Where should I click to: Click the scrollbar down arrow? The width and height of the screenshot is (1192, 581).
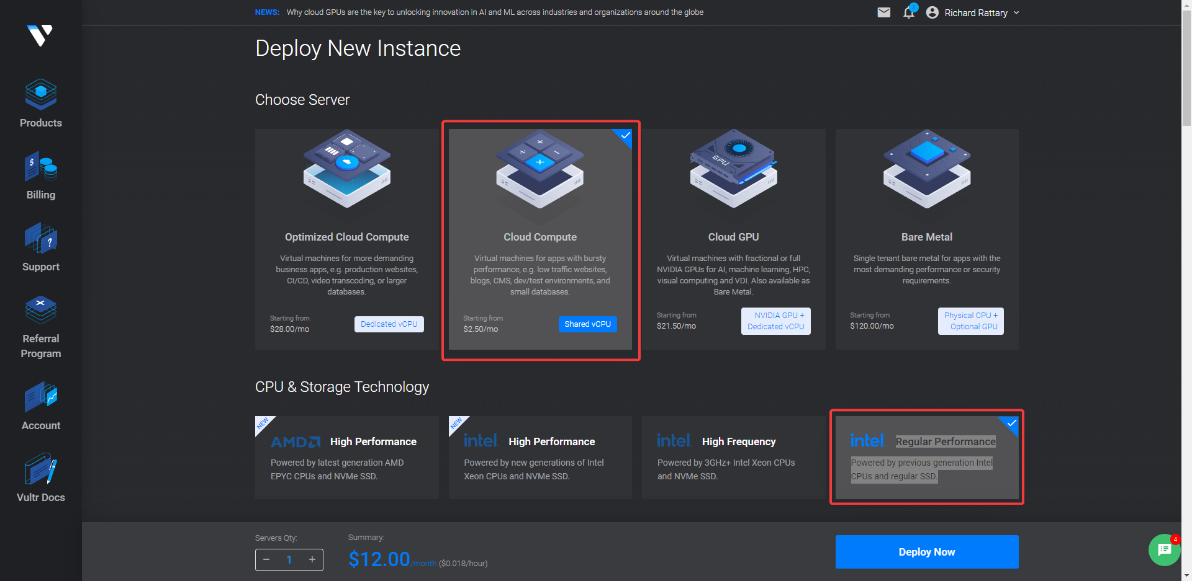tap(1186, 575)
